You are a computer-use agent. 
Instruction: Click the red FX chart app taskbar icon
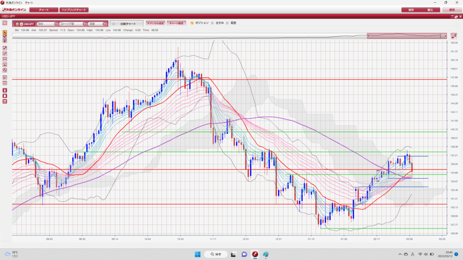click(255, 254)
